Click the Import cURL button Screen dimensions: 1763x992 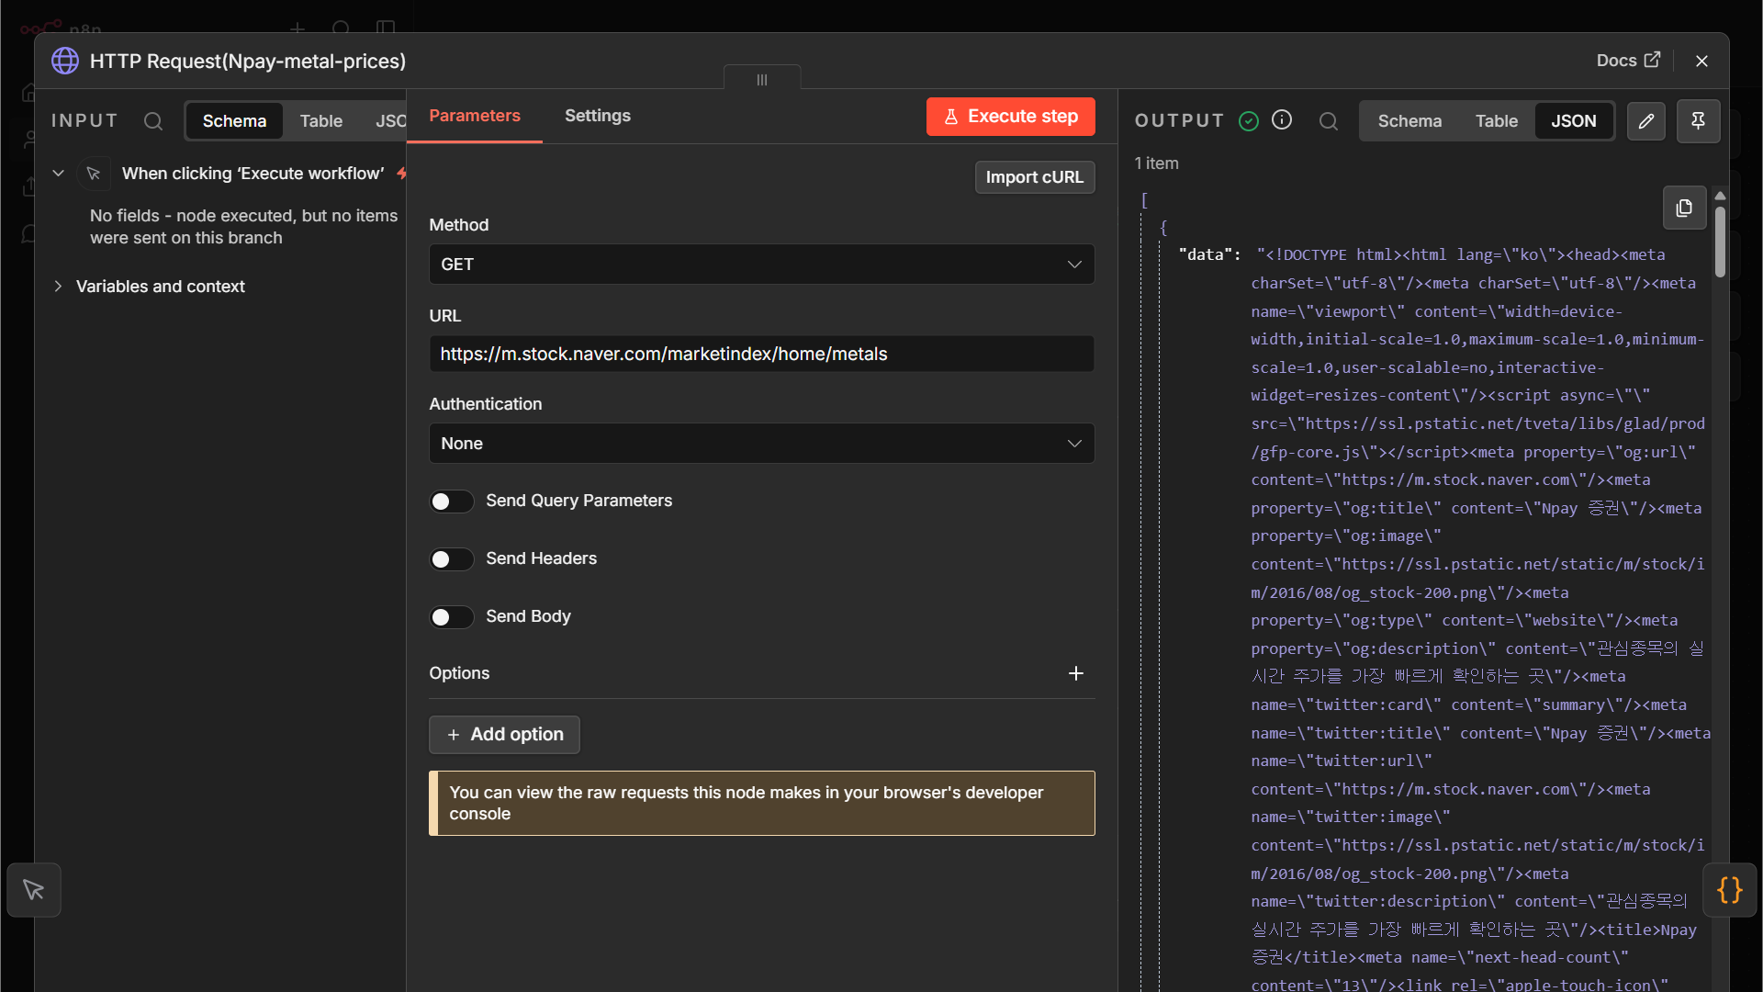pyautogui.click(x=1034, y=177)
